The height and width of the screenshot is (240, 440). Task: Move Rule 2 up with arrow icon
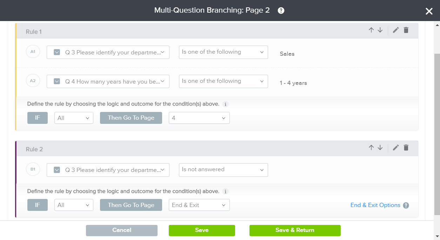pos(371,148)
